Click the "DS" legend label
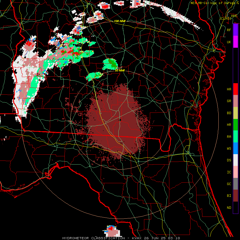Image resolution: width=240 pixels, height=240 pixels. (x=229, y=160)
